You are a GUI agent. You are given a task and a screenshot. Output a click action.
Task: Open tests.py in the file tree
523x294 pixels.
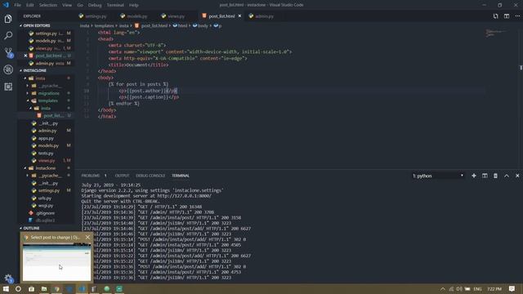46,154
